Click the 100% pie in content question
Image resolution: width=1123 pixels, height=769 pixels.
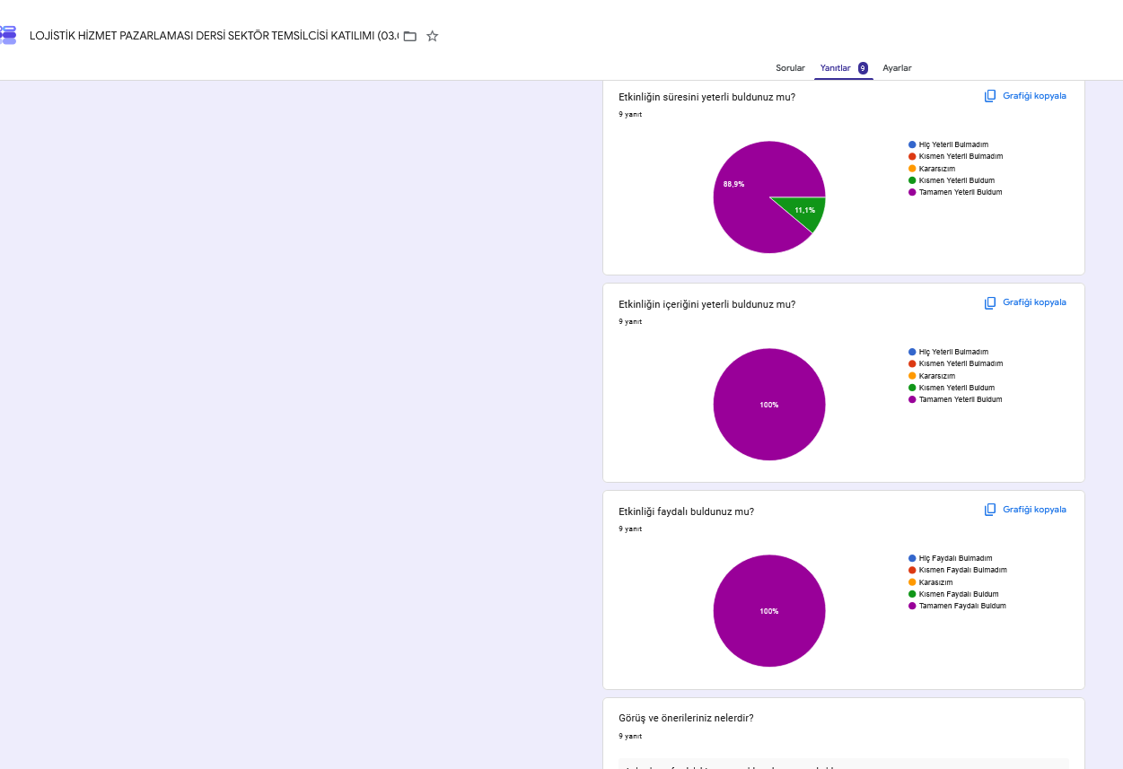coord(769,405)
